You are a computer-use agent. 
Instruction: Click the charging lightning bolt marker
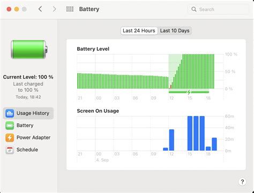pyautogui.click(x=189, y=92)
